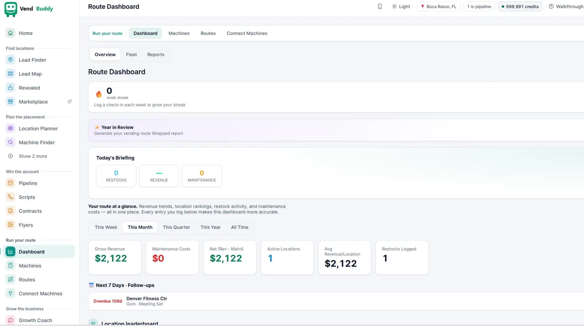The width and height of the screenshot is (584, 326).
Task: Click the Gross Revenue $2,122 card
Action: [115, 257]
